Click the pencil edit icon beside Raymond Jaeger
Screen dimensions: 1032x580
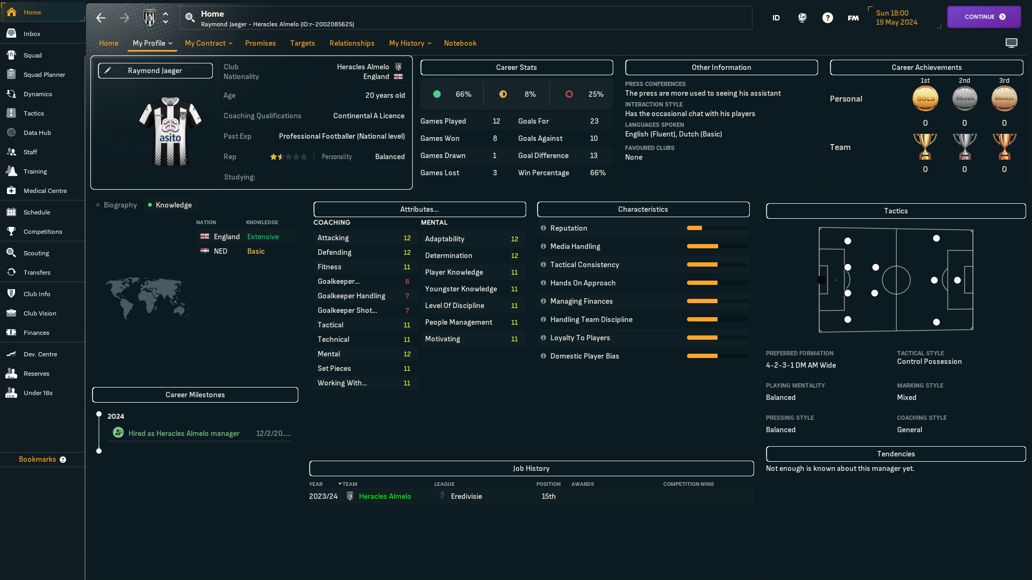point(107,70)
